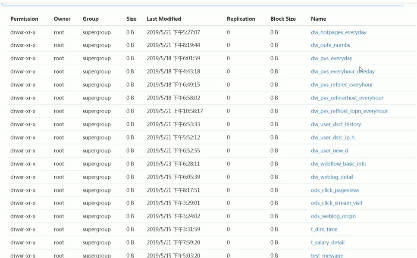Click the Group column header
The height and width of the screenshot is (258, 417).
point(91,19)
